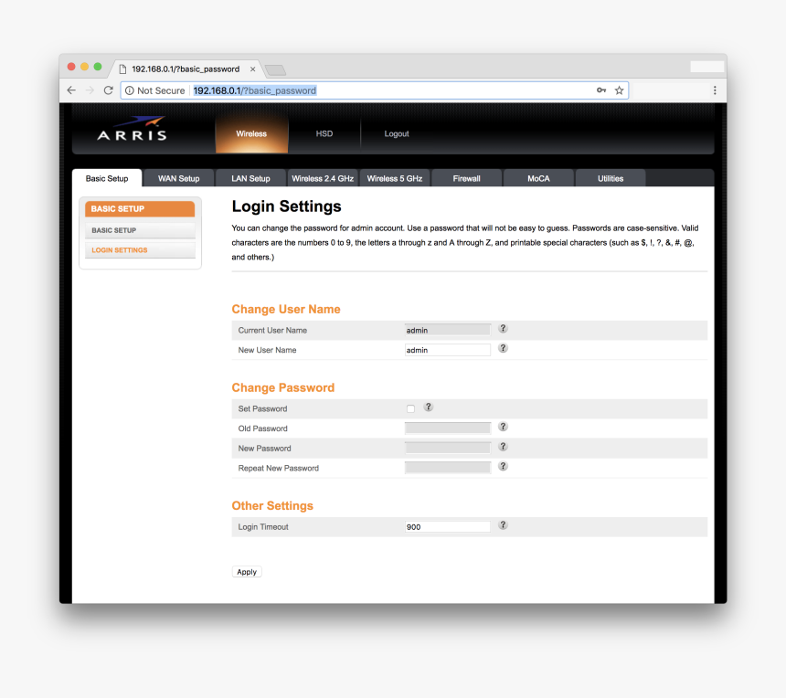Click help icon next to New User Name
786x698 pixels.
pyautogui.click(x=503, y=348)
